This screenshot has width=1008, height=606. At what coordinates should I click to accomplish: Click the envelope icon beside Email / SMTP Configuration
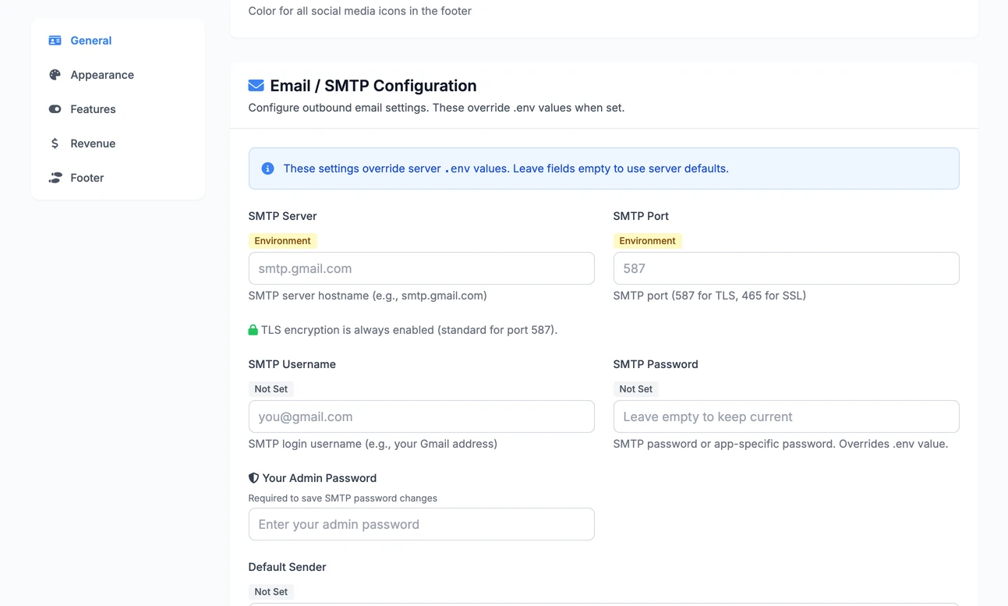[256, 86]
